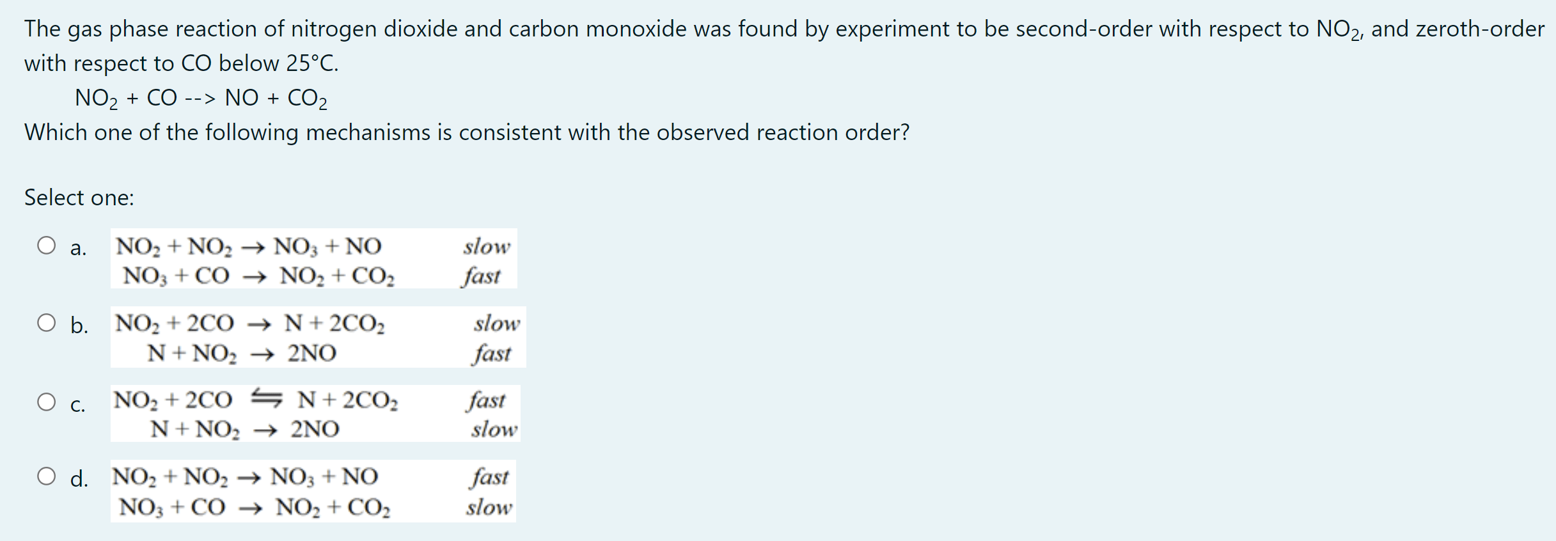Click the "Select one:" prompt text
The width and height of the screenshot is (1556, 541).
coord(79,198)
